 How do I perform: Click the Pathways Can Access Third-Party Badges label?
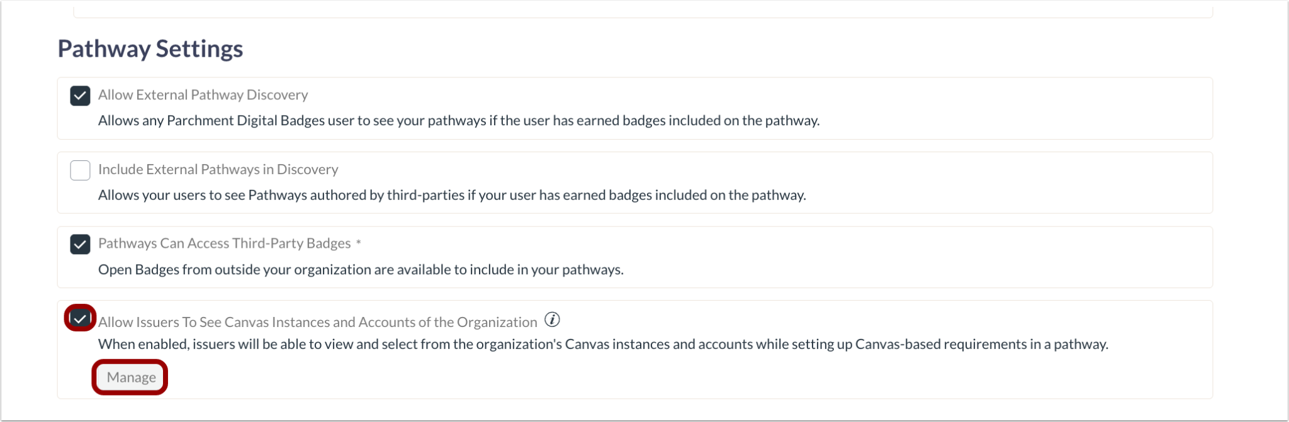224,243
